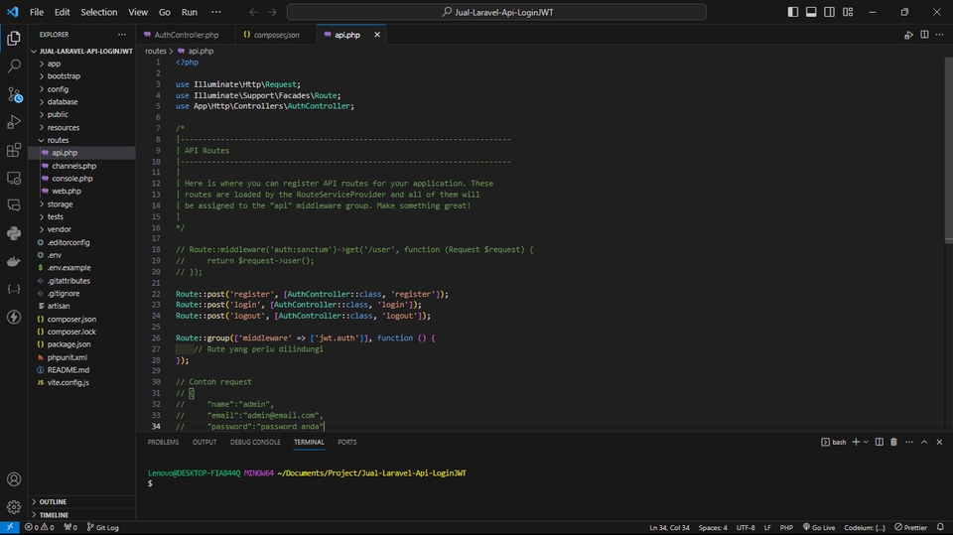Open the Extensions view

pyautogui.click(x=14, y=150)
